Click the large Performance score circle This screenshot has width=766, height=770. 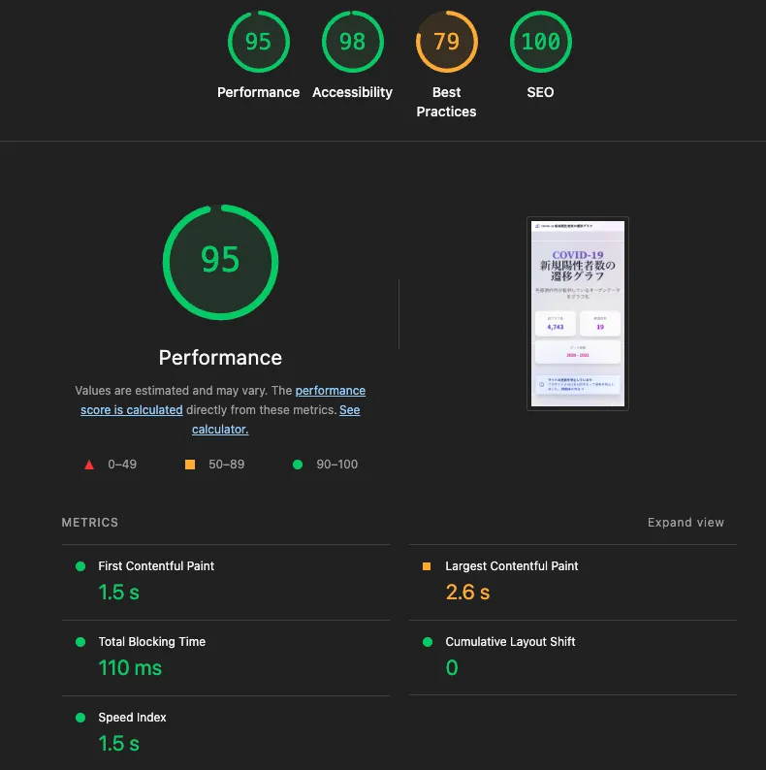tap(220, 261)
